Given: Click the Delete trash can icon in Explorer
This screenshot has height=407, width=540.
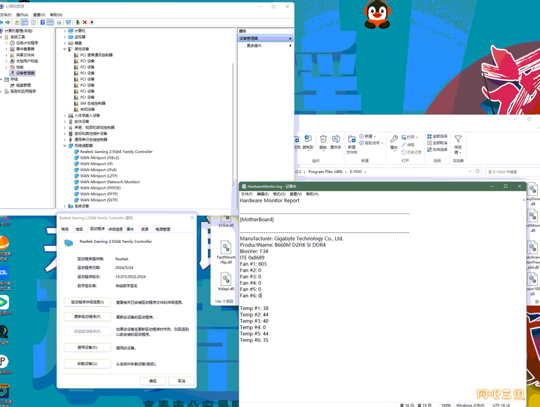Looking at the screenshot, I should coord(323,139).
